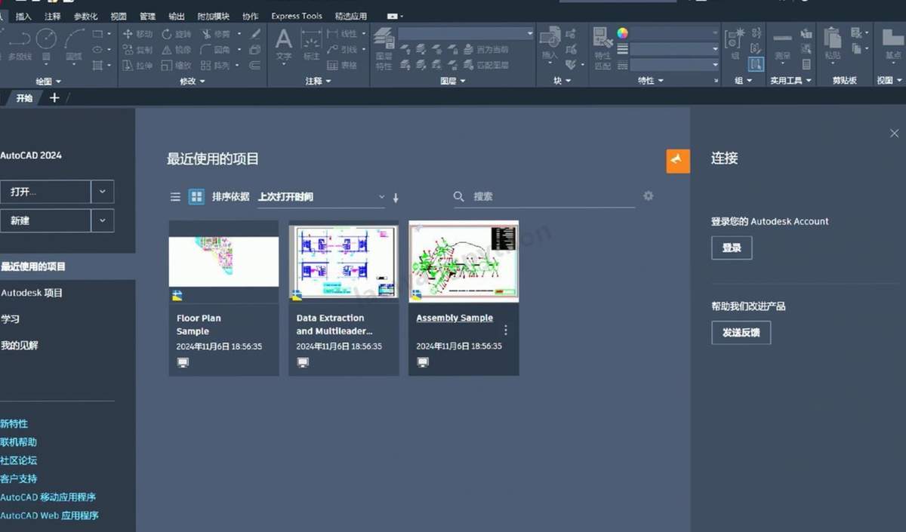Image resolution: width=906 pixels, height=532 pixels.
Task: Click the 登录 sign-in button
Action: click(732, 248)
